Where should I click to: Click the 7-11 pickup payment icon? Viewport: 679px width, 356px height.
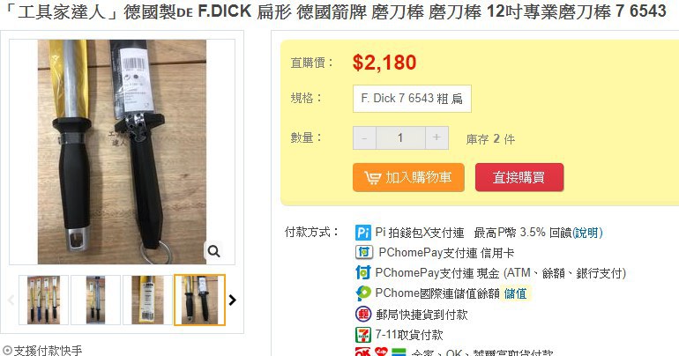363,334
